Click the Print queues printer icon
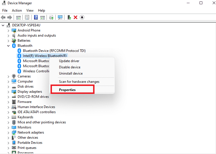The width and height of the screenshot is (216, 154). [14, 148]
